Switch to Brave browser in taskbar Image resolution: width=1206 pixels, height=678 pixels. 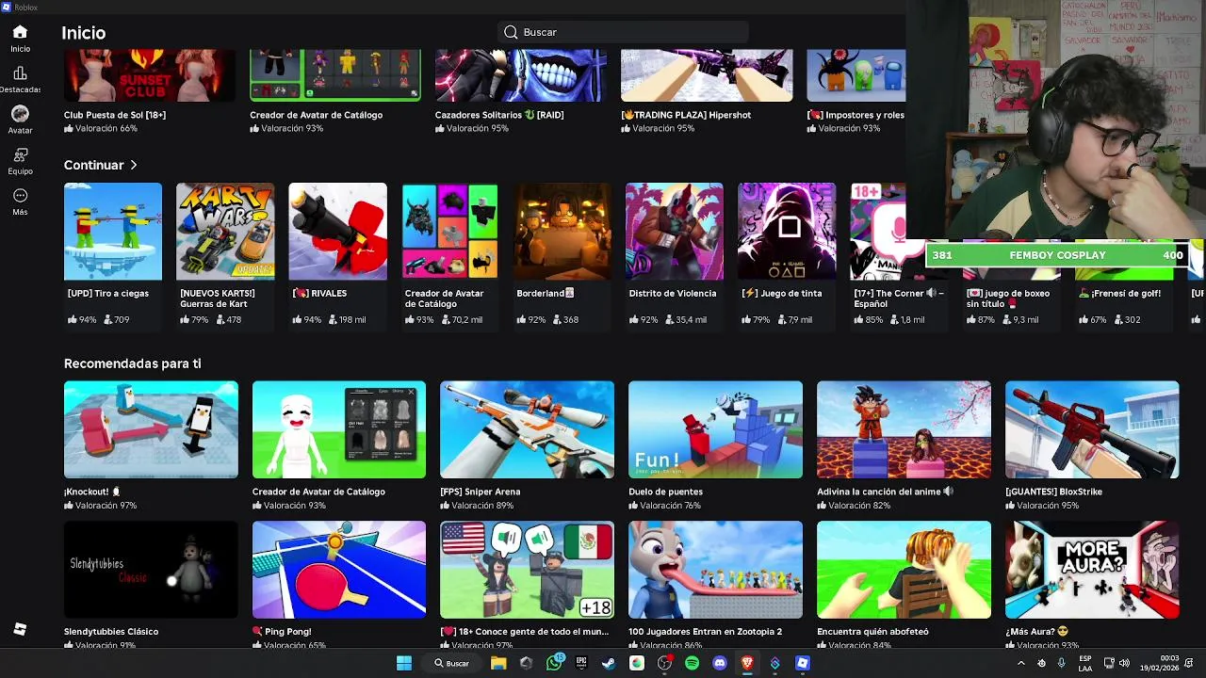(747, 663)
